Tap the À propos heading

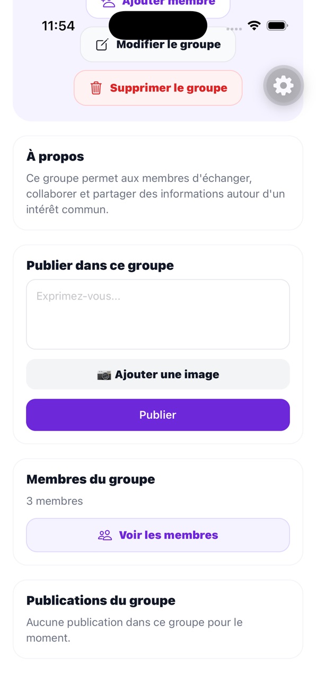click(x=55, y=157)
